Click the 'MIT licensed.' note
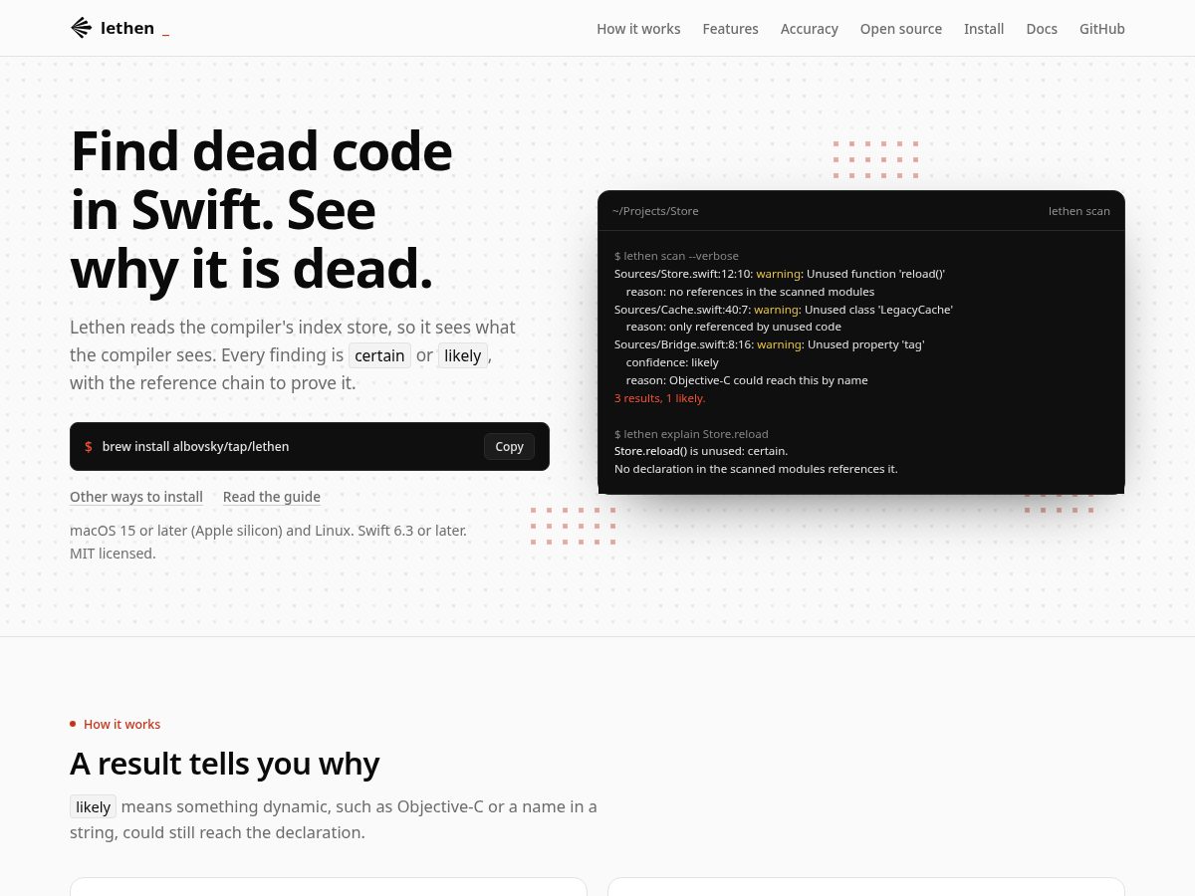The image size is (1195, 896). (113, 554)
